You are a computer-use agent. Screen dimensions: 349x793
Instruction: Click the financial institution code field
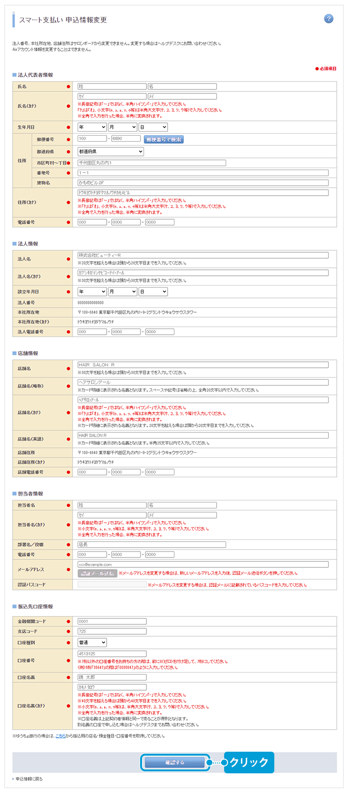pos(112,621)
